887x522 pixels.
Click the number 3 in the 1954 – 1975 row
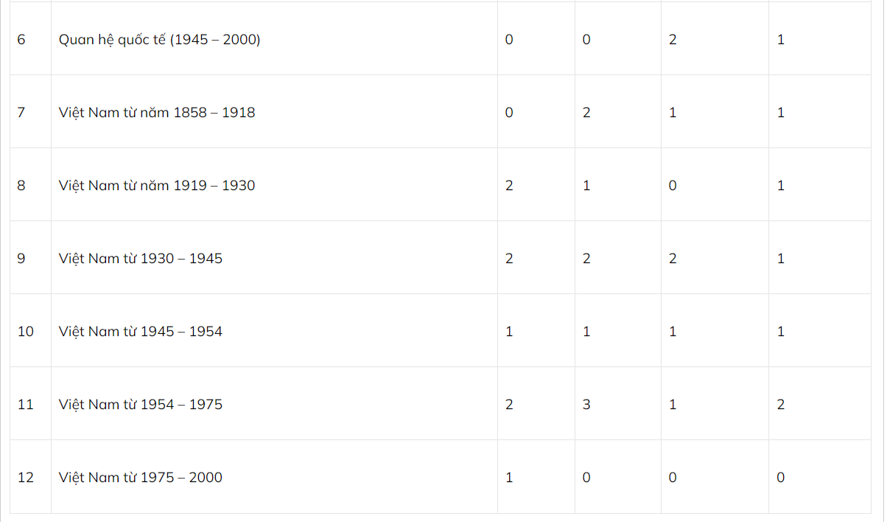[x=586, y=405]
